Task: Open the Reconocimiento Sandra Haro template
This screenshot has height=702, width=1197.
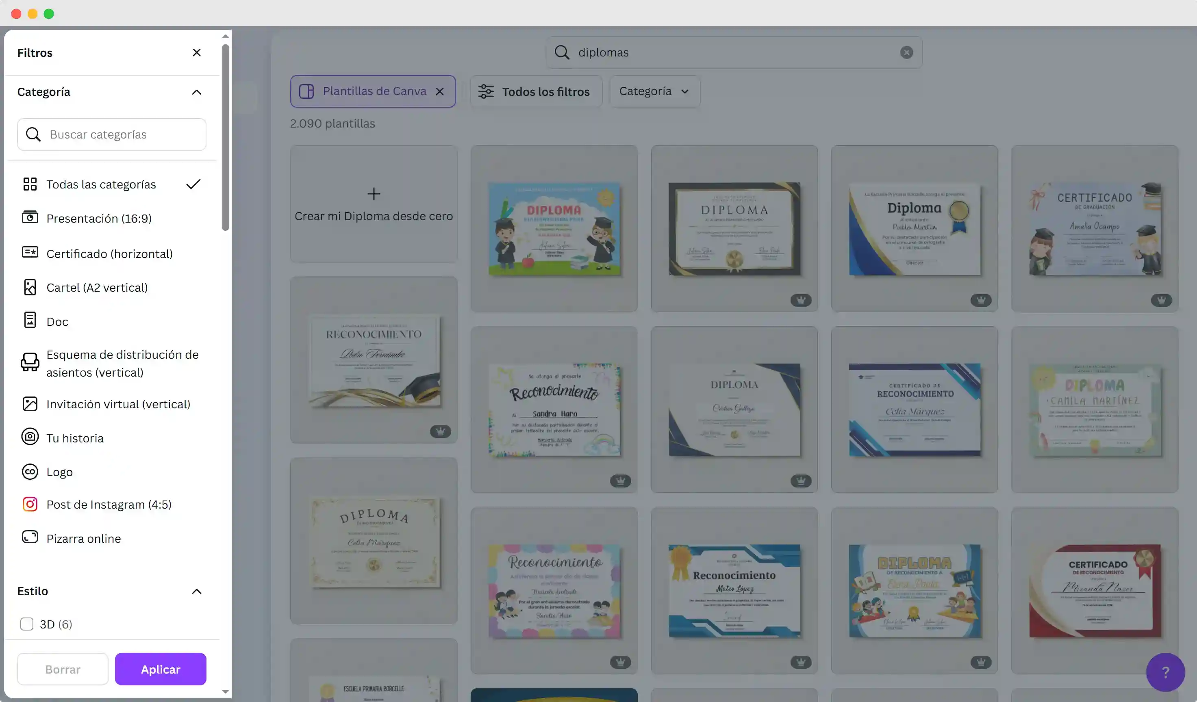Action: (554, 409)
